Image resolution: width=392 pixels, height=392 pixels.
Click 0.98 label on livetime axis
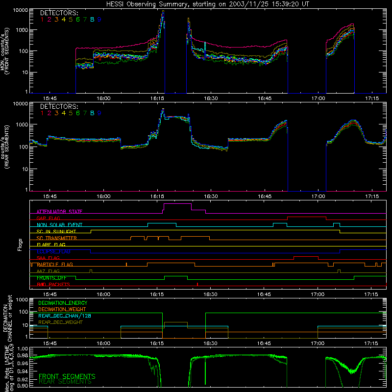(23, 356)
